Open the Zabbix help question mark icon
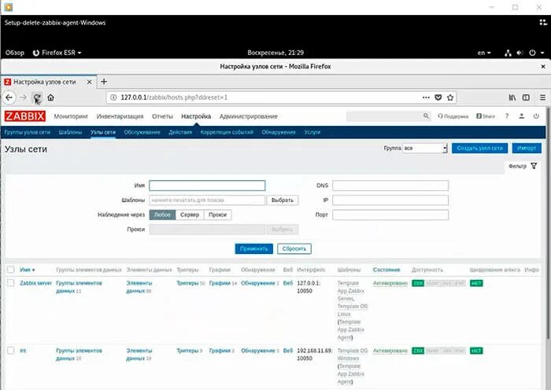The image size is (551, 390). pyautogui.click(x=507, y=116)
